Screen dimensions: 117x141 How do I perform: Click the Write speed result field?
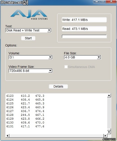pyautogui.click(x=84, y=20)
